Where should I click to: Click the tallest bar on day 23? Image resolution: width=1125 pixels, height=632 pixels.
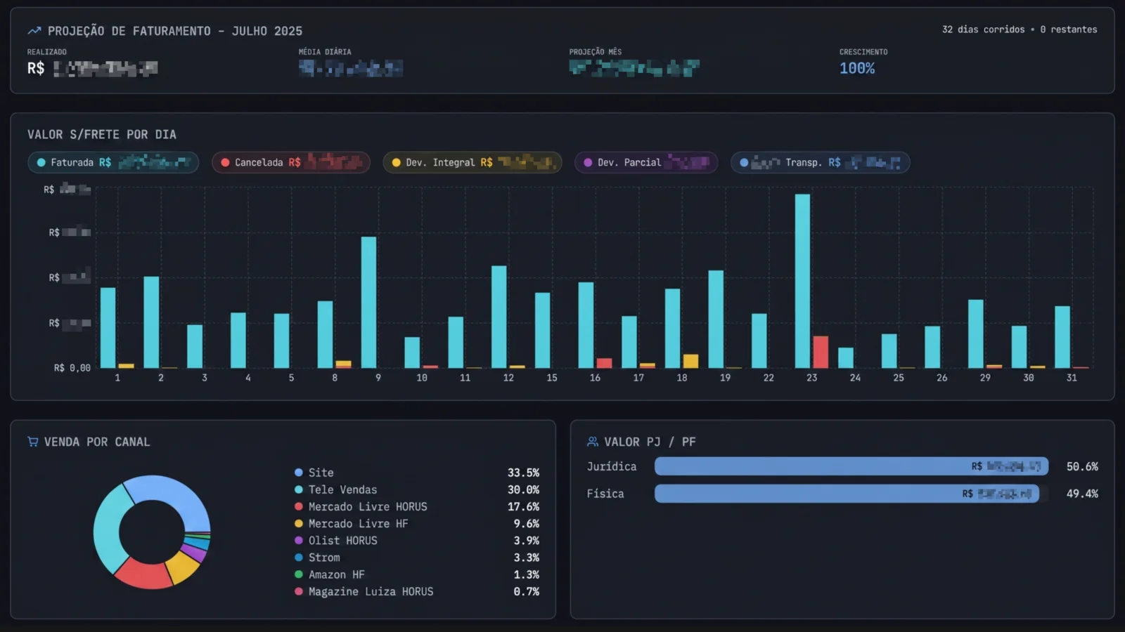tap(802, 281)
